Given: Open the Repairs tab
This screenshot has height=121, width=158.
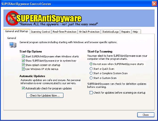Looking at the screenshot, I should pyautogui.click(x=126, y=32).
